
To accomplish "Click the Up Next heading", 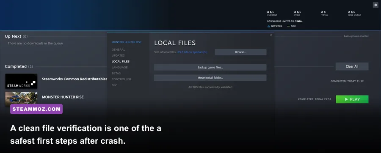I will 13,36.
